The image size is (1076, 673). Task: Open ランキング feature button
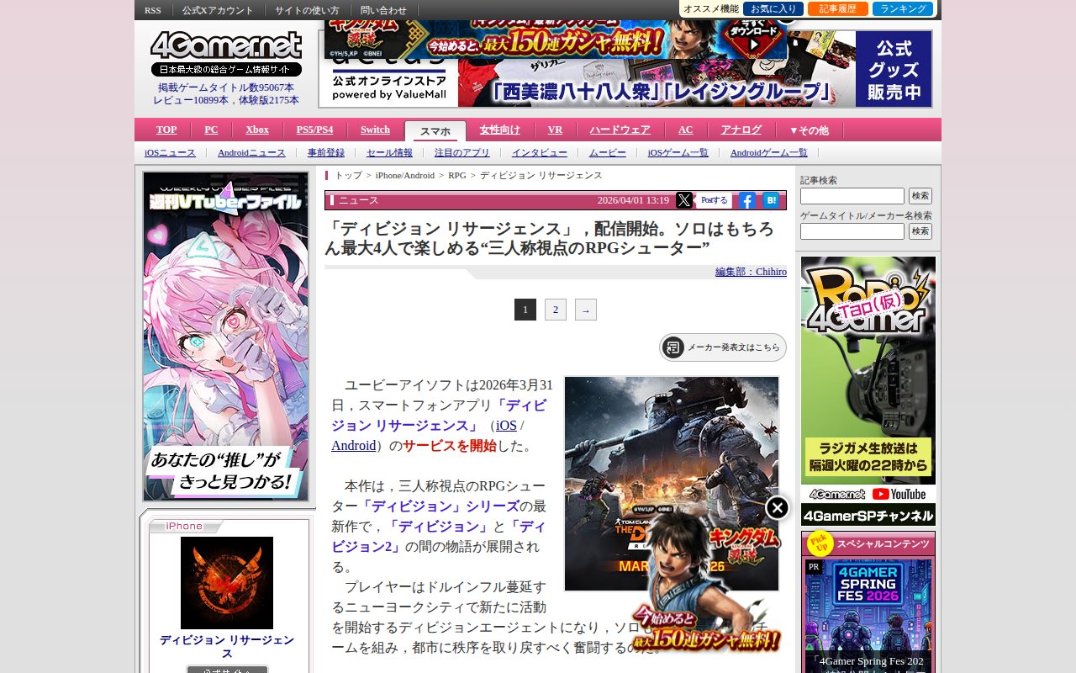(x=903, y=8)
